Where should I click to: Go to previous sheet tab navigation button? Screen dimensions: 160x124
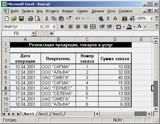(x=9, y=114)
